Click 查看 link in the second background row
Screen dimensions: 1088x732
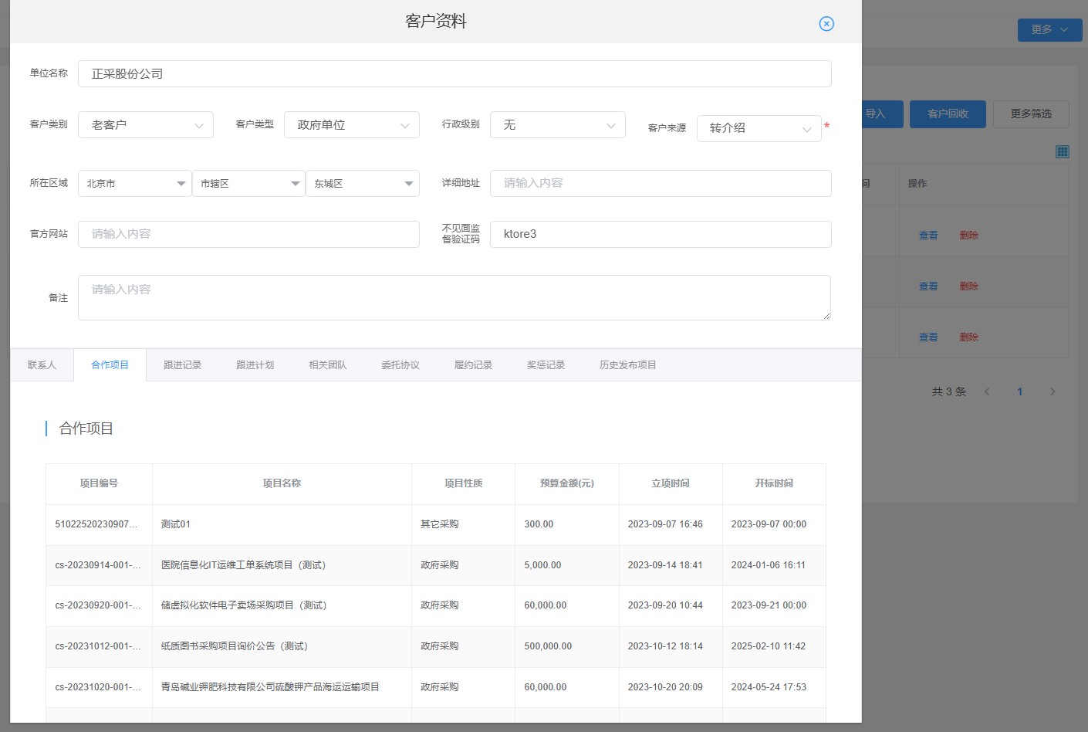(928, 286)
